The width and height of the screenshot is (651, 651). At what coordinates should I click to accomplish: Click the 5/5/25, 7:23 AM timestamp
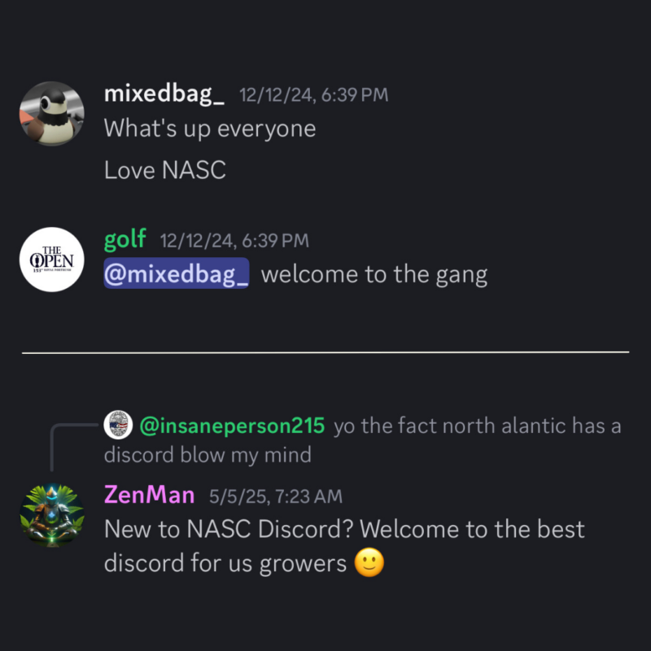276,496
